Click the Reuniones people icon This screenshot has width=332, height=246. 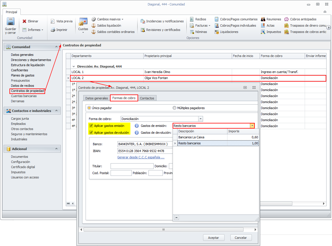point(263,19)
